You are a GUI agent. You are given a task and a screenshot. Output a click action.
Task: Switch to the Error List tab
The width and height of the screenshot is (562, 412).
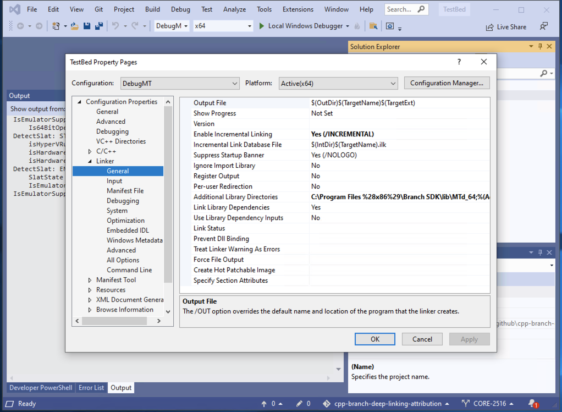[x=91, y=388]
